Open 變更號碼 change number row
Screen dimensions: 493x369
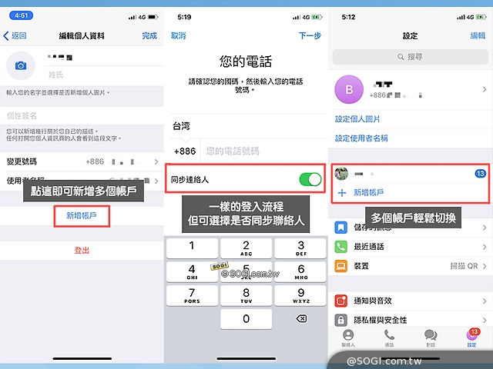click(82, 161)
